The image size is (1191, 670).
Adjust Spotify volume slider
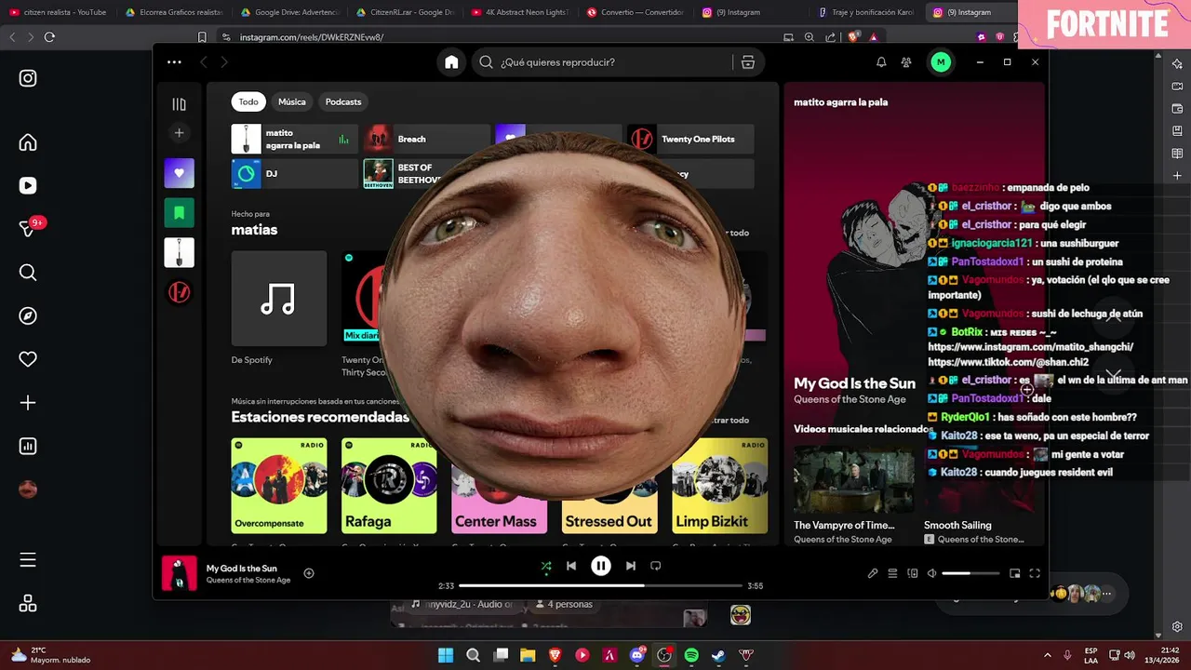(970, 574)
